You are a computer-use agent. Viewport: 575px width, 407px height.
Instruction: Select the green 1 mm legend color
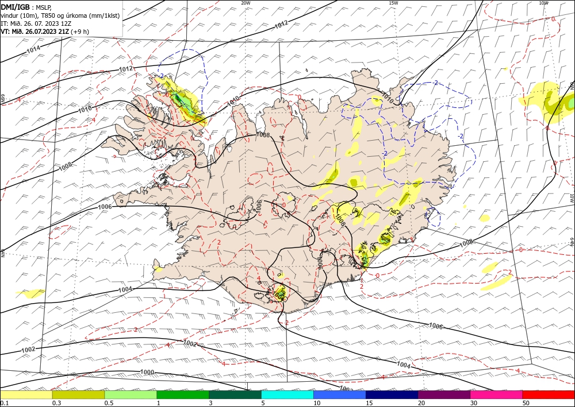tap(183, 394)
